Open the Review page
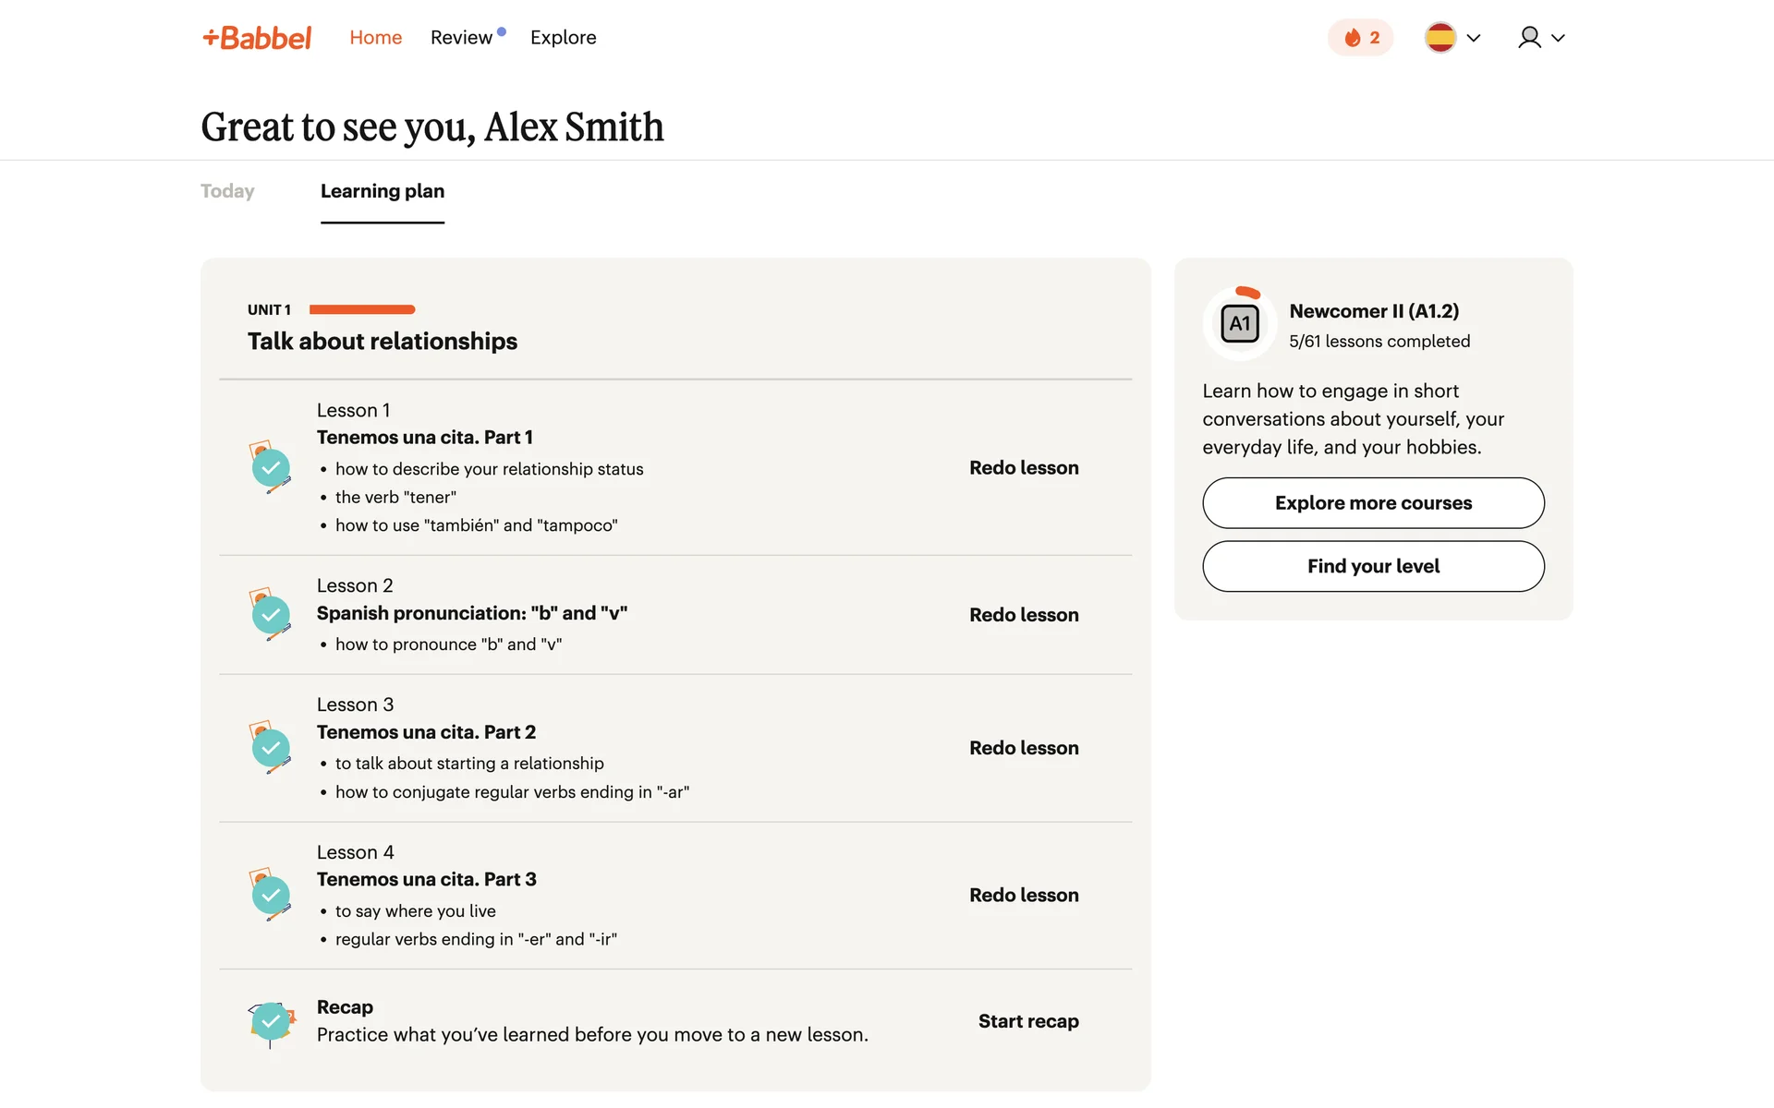 tap(461, 38)
